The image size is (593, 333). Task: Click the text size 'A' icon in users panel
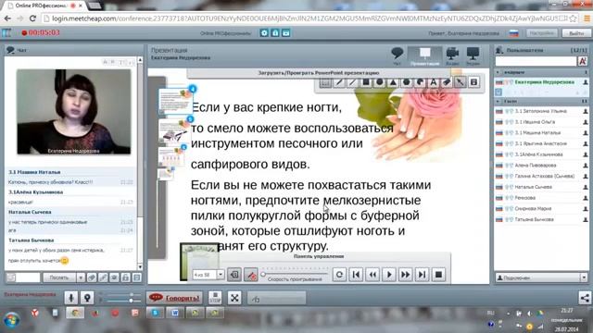pos(582,61)
